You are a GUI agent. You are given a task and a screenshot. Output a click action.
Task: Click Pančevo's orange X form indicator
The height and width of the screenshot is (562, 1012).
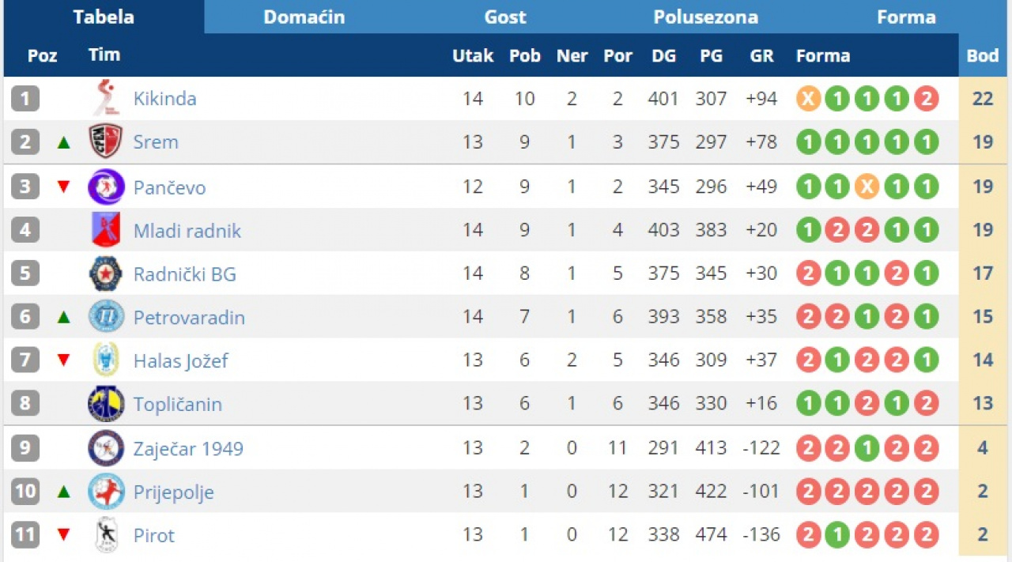[867, 187]
